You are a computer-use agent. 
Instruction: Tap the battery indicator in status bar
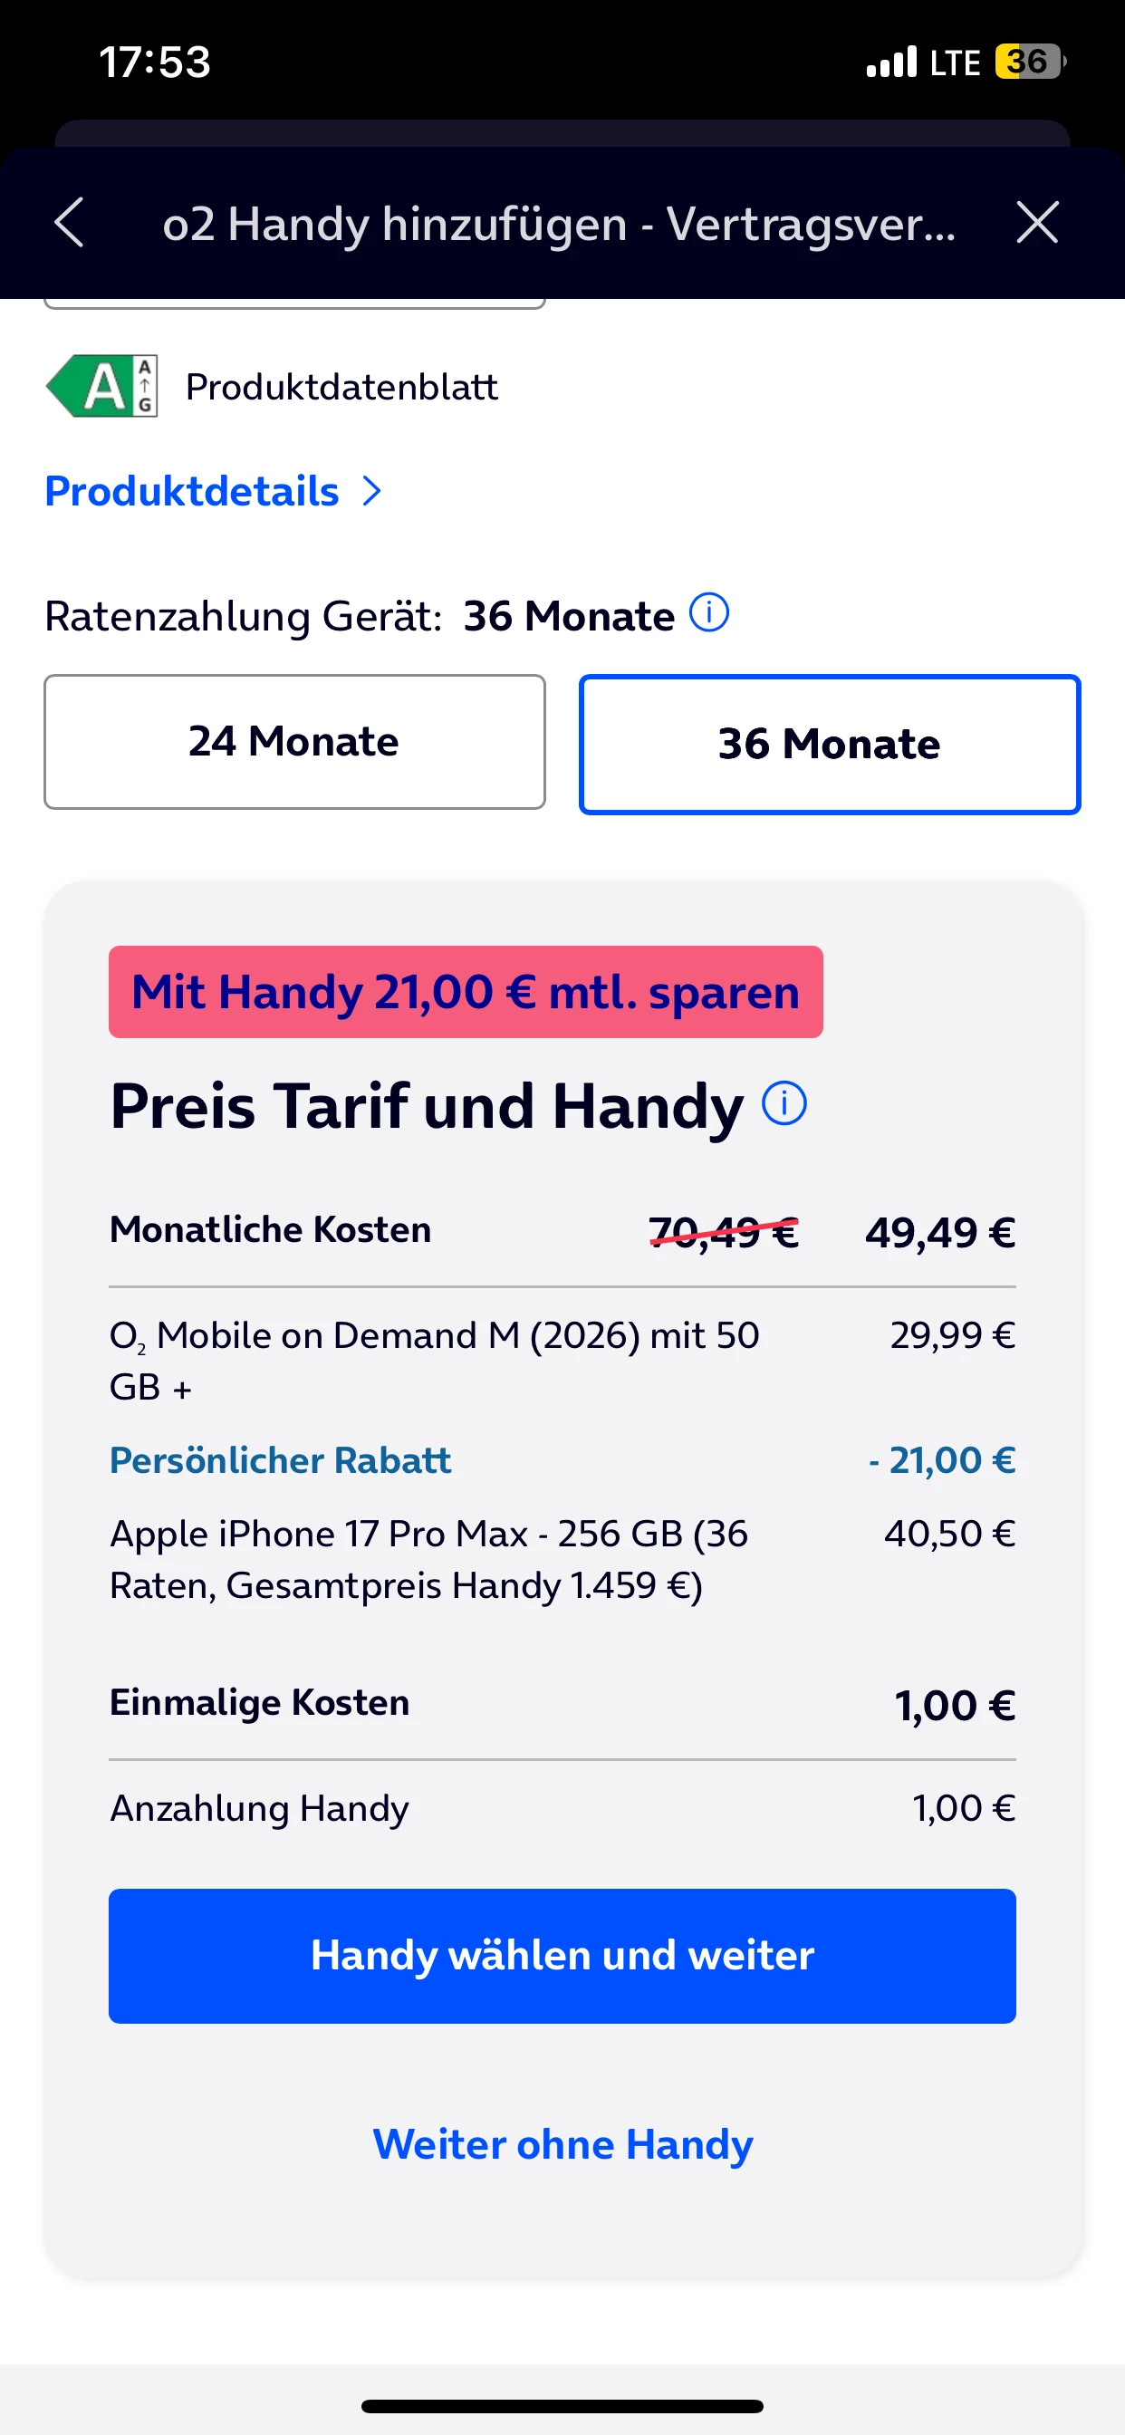pos(1031,63)
